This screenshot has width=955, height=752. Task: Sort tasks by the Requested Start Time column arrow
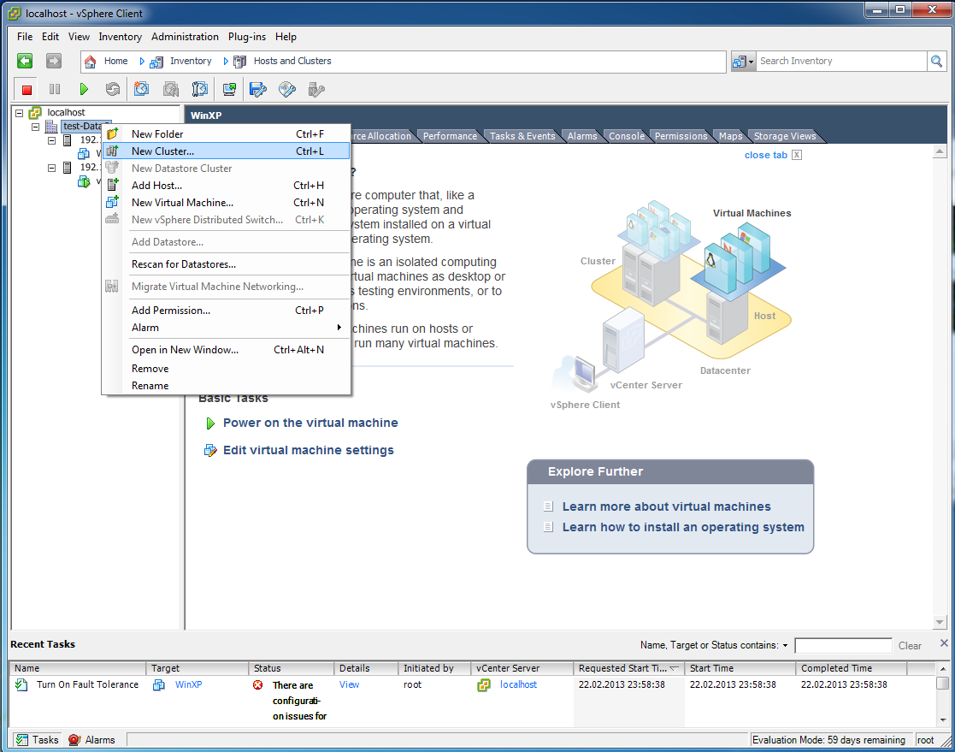click(675, 668)
